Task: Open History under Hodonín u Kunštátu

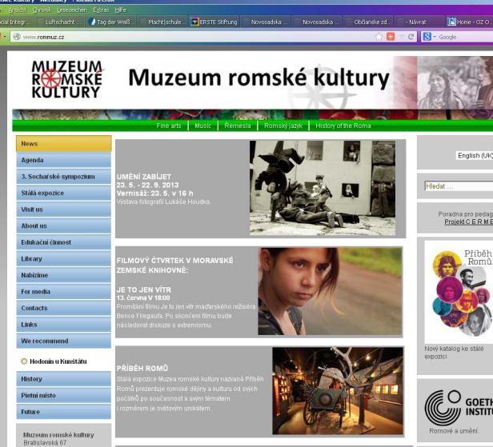Action: click(x=64, y=379)
